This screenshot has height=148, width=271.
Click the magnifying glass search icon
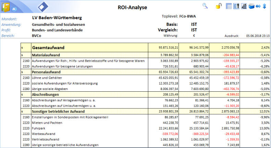coord(205,5)
